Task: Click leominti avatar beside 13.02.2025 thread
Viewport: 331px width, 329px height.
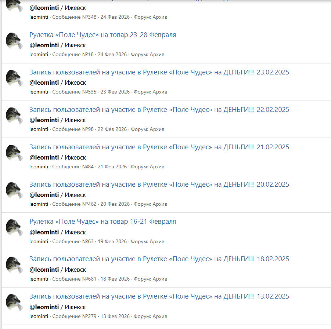Action: coord(14,303)
